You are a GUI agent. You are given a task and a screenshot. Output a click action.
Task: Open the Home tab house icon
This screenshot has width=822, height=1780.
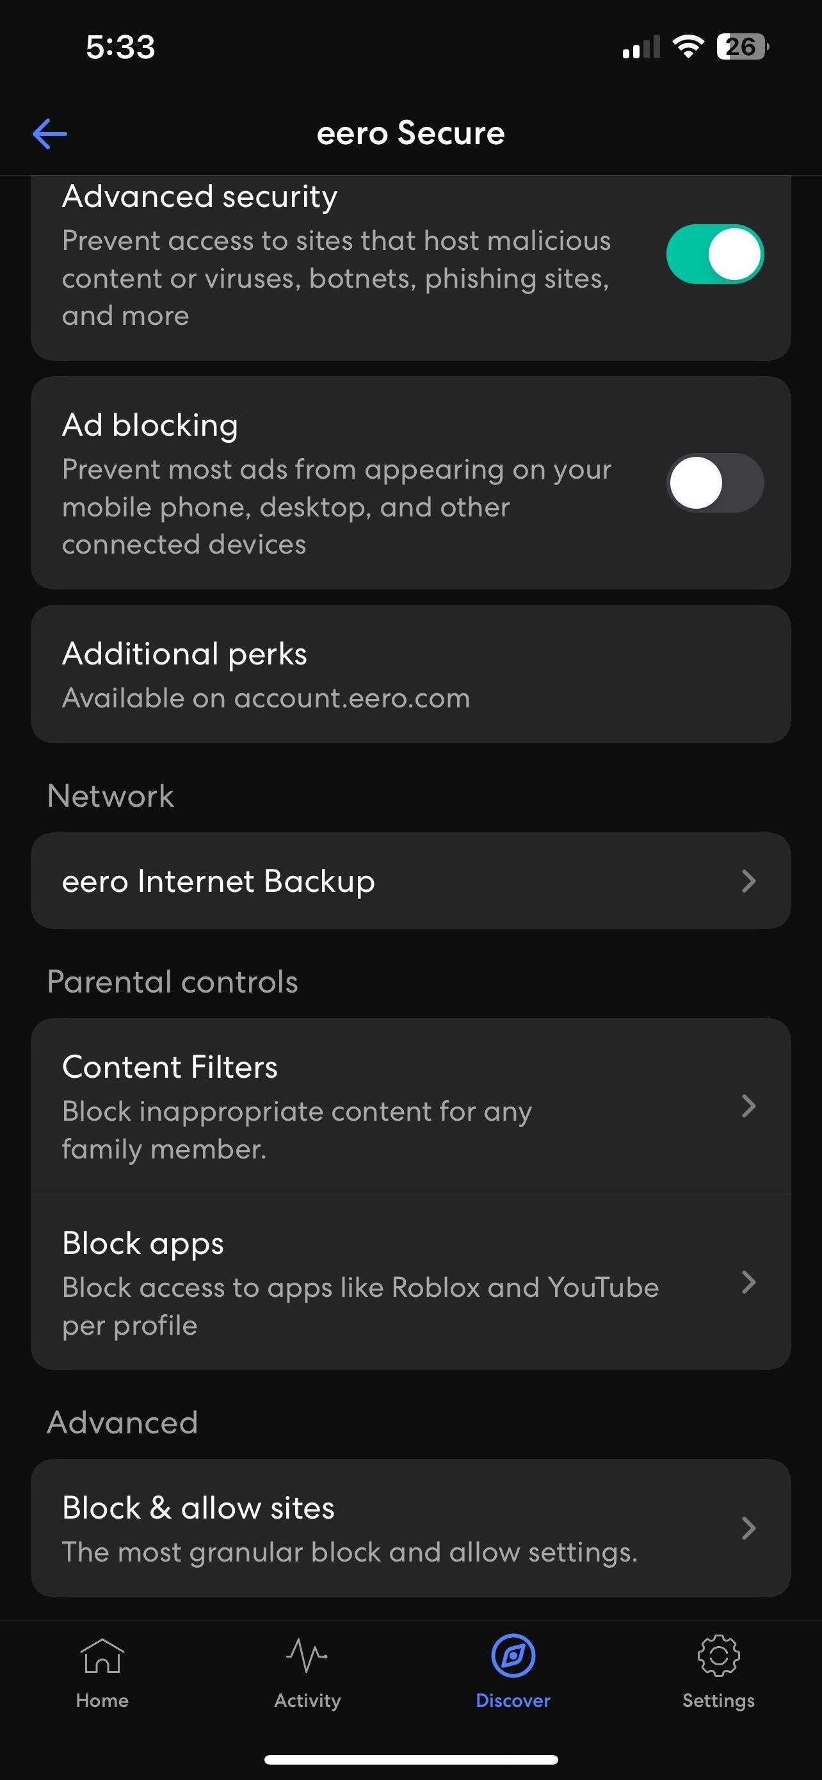pos(102,1656)
